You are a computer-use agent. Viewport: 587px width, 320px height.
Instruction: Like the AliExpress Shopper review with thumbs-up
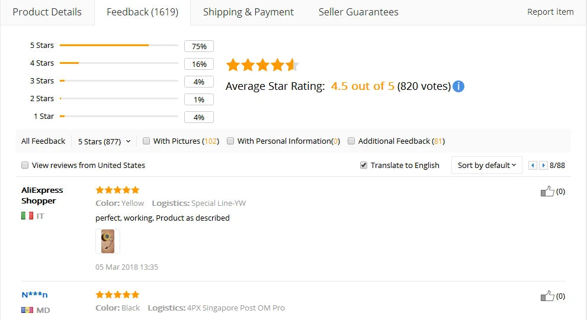tap(547, 192)
